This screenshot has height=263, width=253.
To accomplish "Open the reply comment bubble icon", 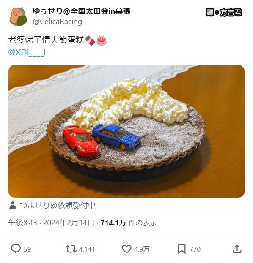I will coord(16,249).
